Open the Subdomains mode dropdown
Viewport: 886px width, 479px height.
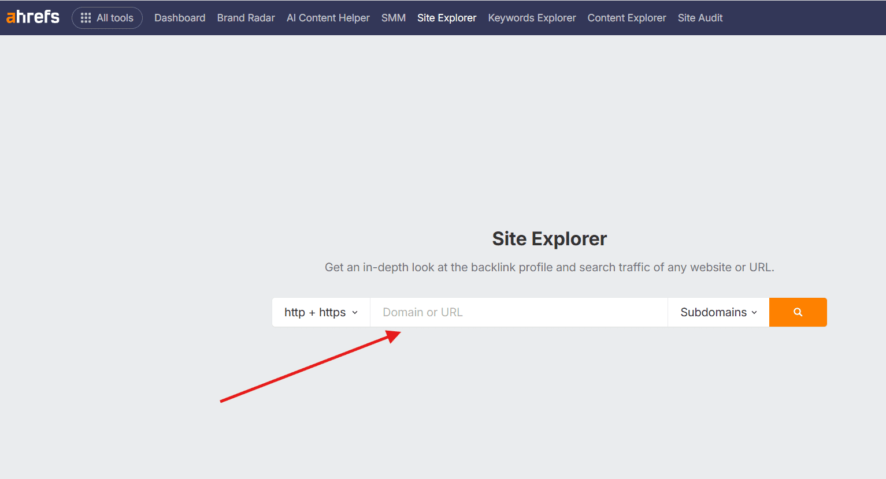coord(717,312)
